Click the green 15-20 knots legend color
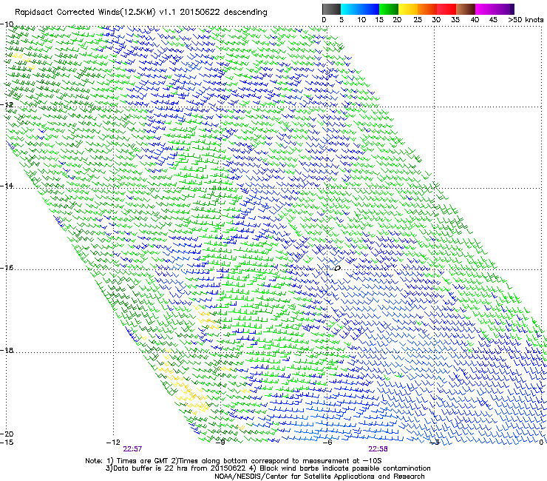Viewport: 547px width, 481px height. [389, 9]
